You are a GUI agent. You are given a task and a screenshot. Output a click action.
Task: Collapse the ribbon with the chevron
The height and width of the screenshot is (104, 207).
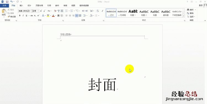pos(205,21)
